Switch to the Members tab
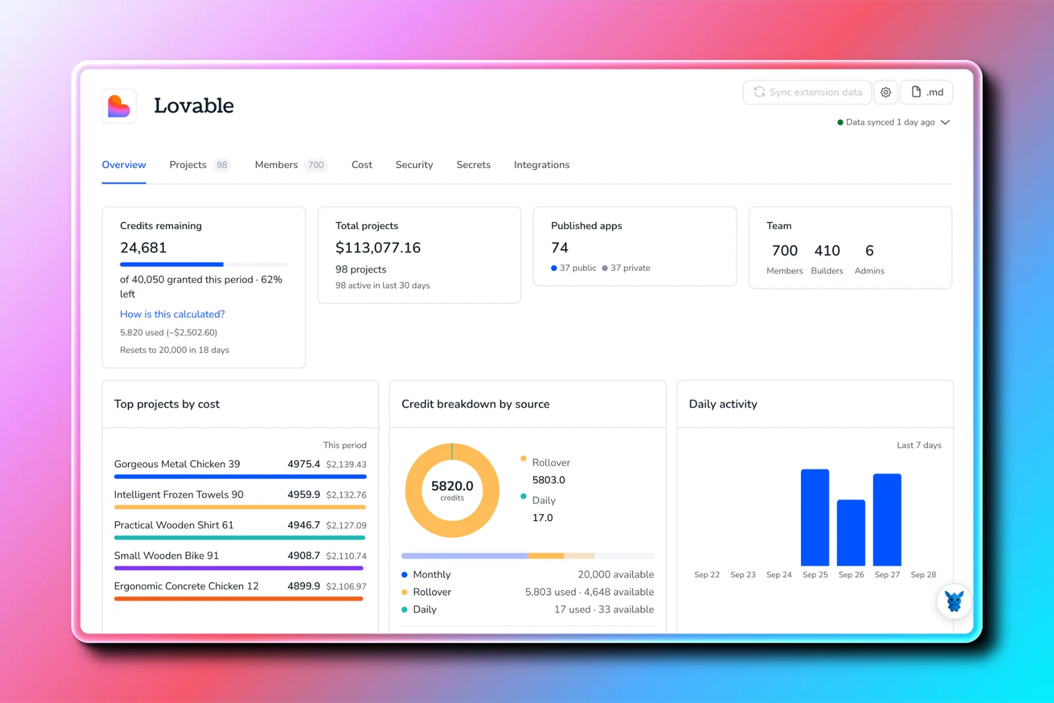 click(x=291, y=165)
